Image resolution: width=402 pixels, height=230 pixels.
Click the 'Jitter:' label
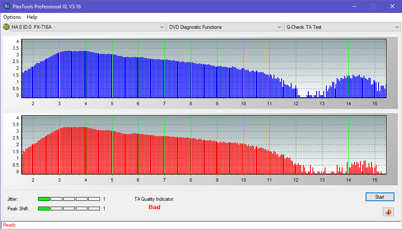pyautogui.click(x=13, y=199)
